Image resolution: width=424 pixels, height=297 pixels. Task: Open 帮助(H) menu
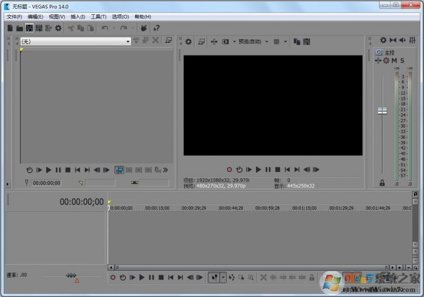pyautogui.click(x=143, y=17)
